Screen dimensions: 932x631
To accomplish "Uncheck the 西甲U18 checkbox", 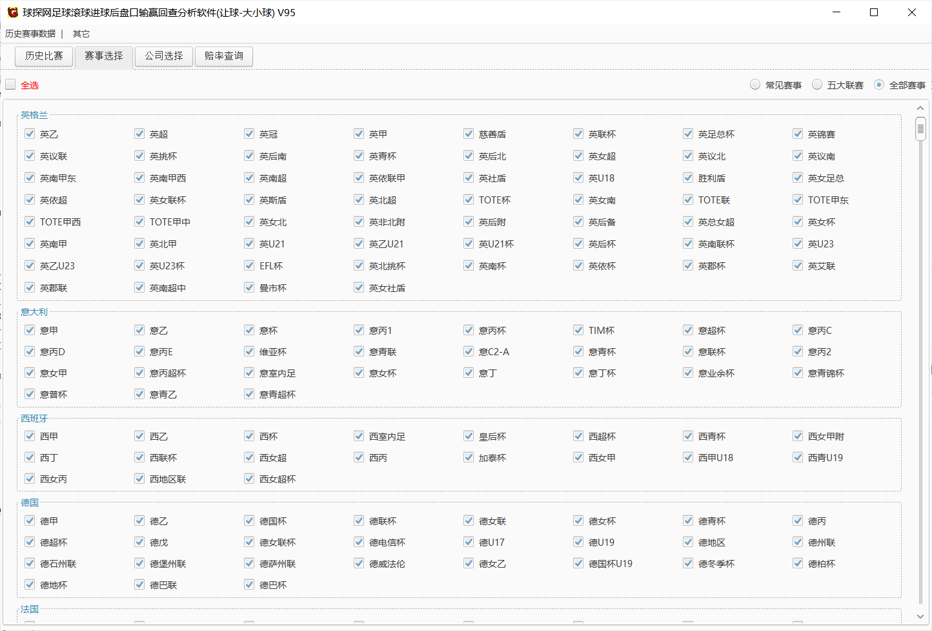I will 688,457.
